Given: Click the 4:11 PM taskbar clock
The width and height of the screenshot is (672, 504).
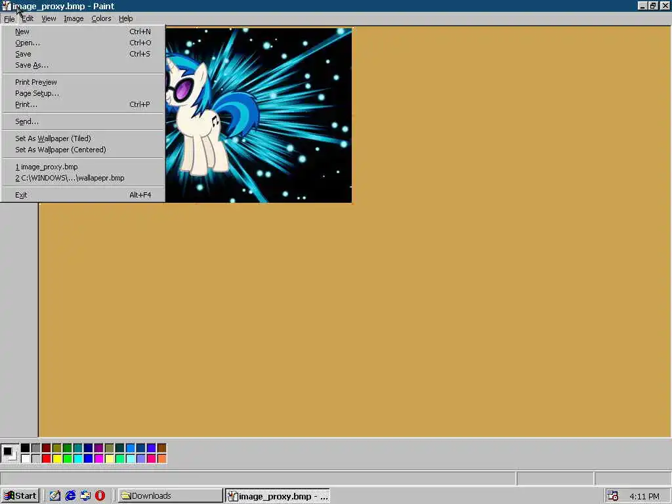Looking at the screenshot, I should pyautogui.click(x=644, y=496).
